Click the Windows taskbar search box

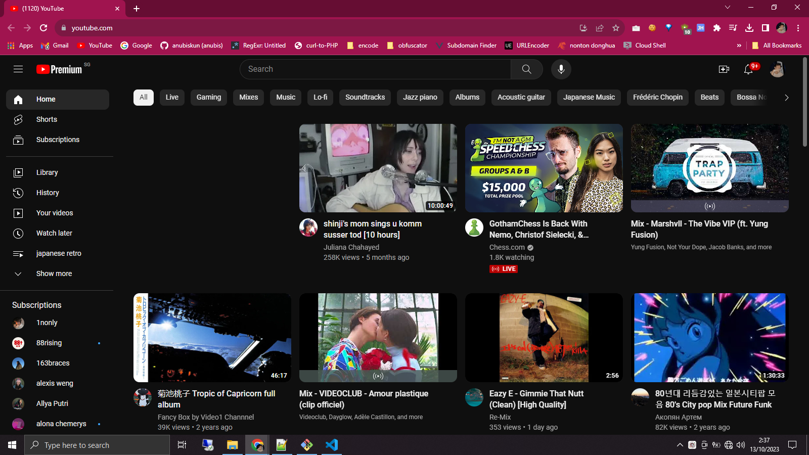(97, 445)
